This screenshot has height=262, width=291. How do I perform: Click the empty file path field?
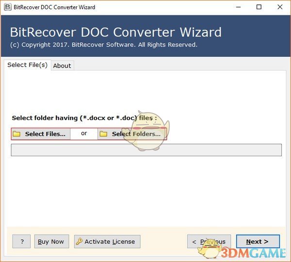pos(146,150)
